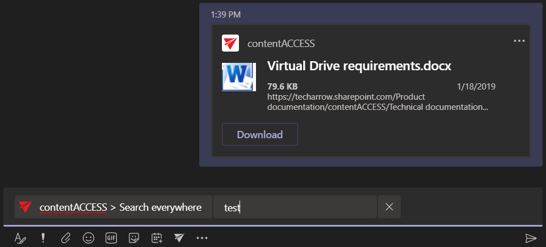
Task: Click the search field containing "test"
Action: pyautogui.click(x=294, y=207)
